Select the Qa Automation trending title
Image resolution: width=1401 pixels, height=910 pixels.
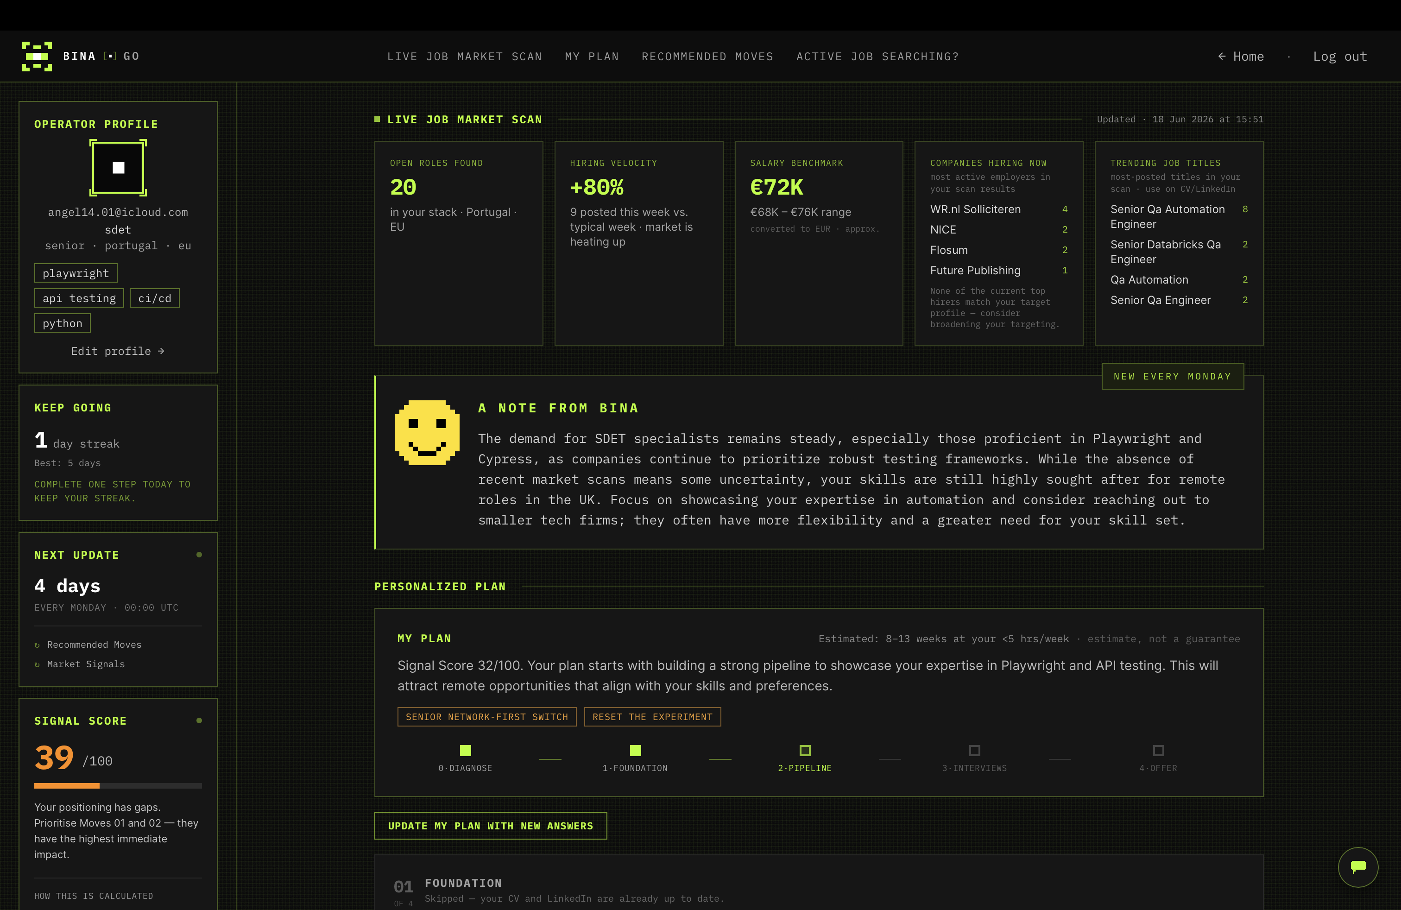click(1179, 279)
